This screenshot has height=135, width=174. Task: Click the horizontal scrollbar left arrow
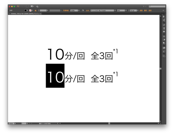(x=60, y=123)
